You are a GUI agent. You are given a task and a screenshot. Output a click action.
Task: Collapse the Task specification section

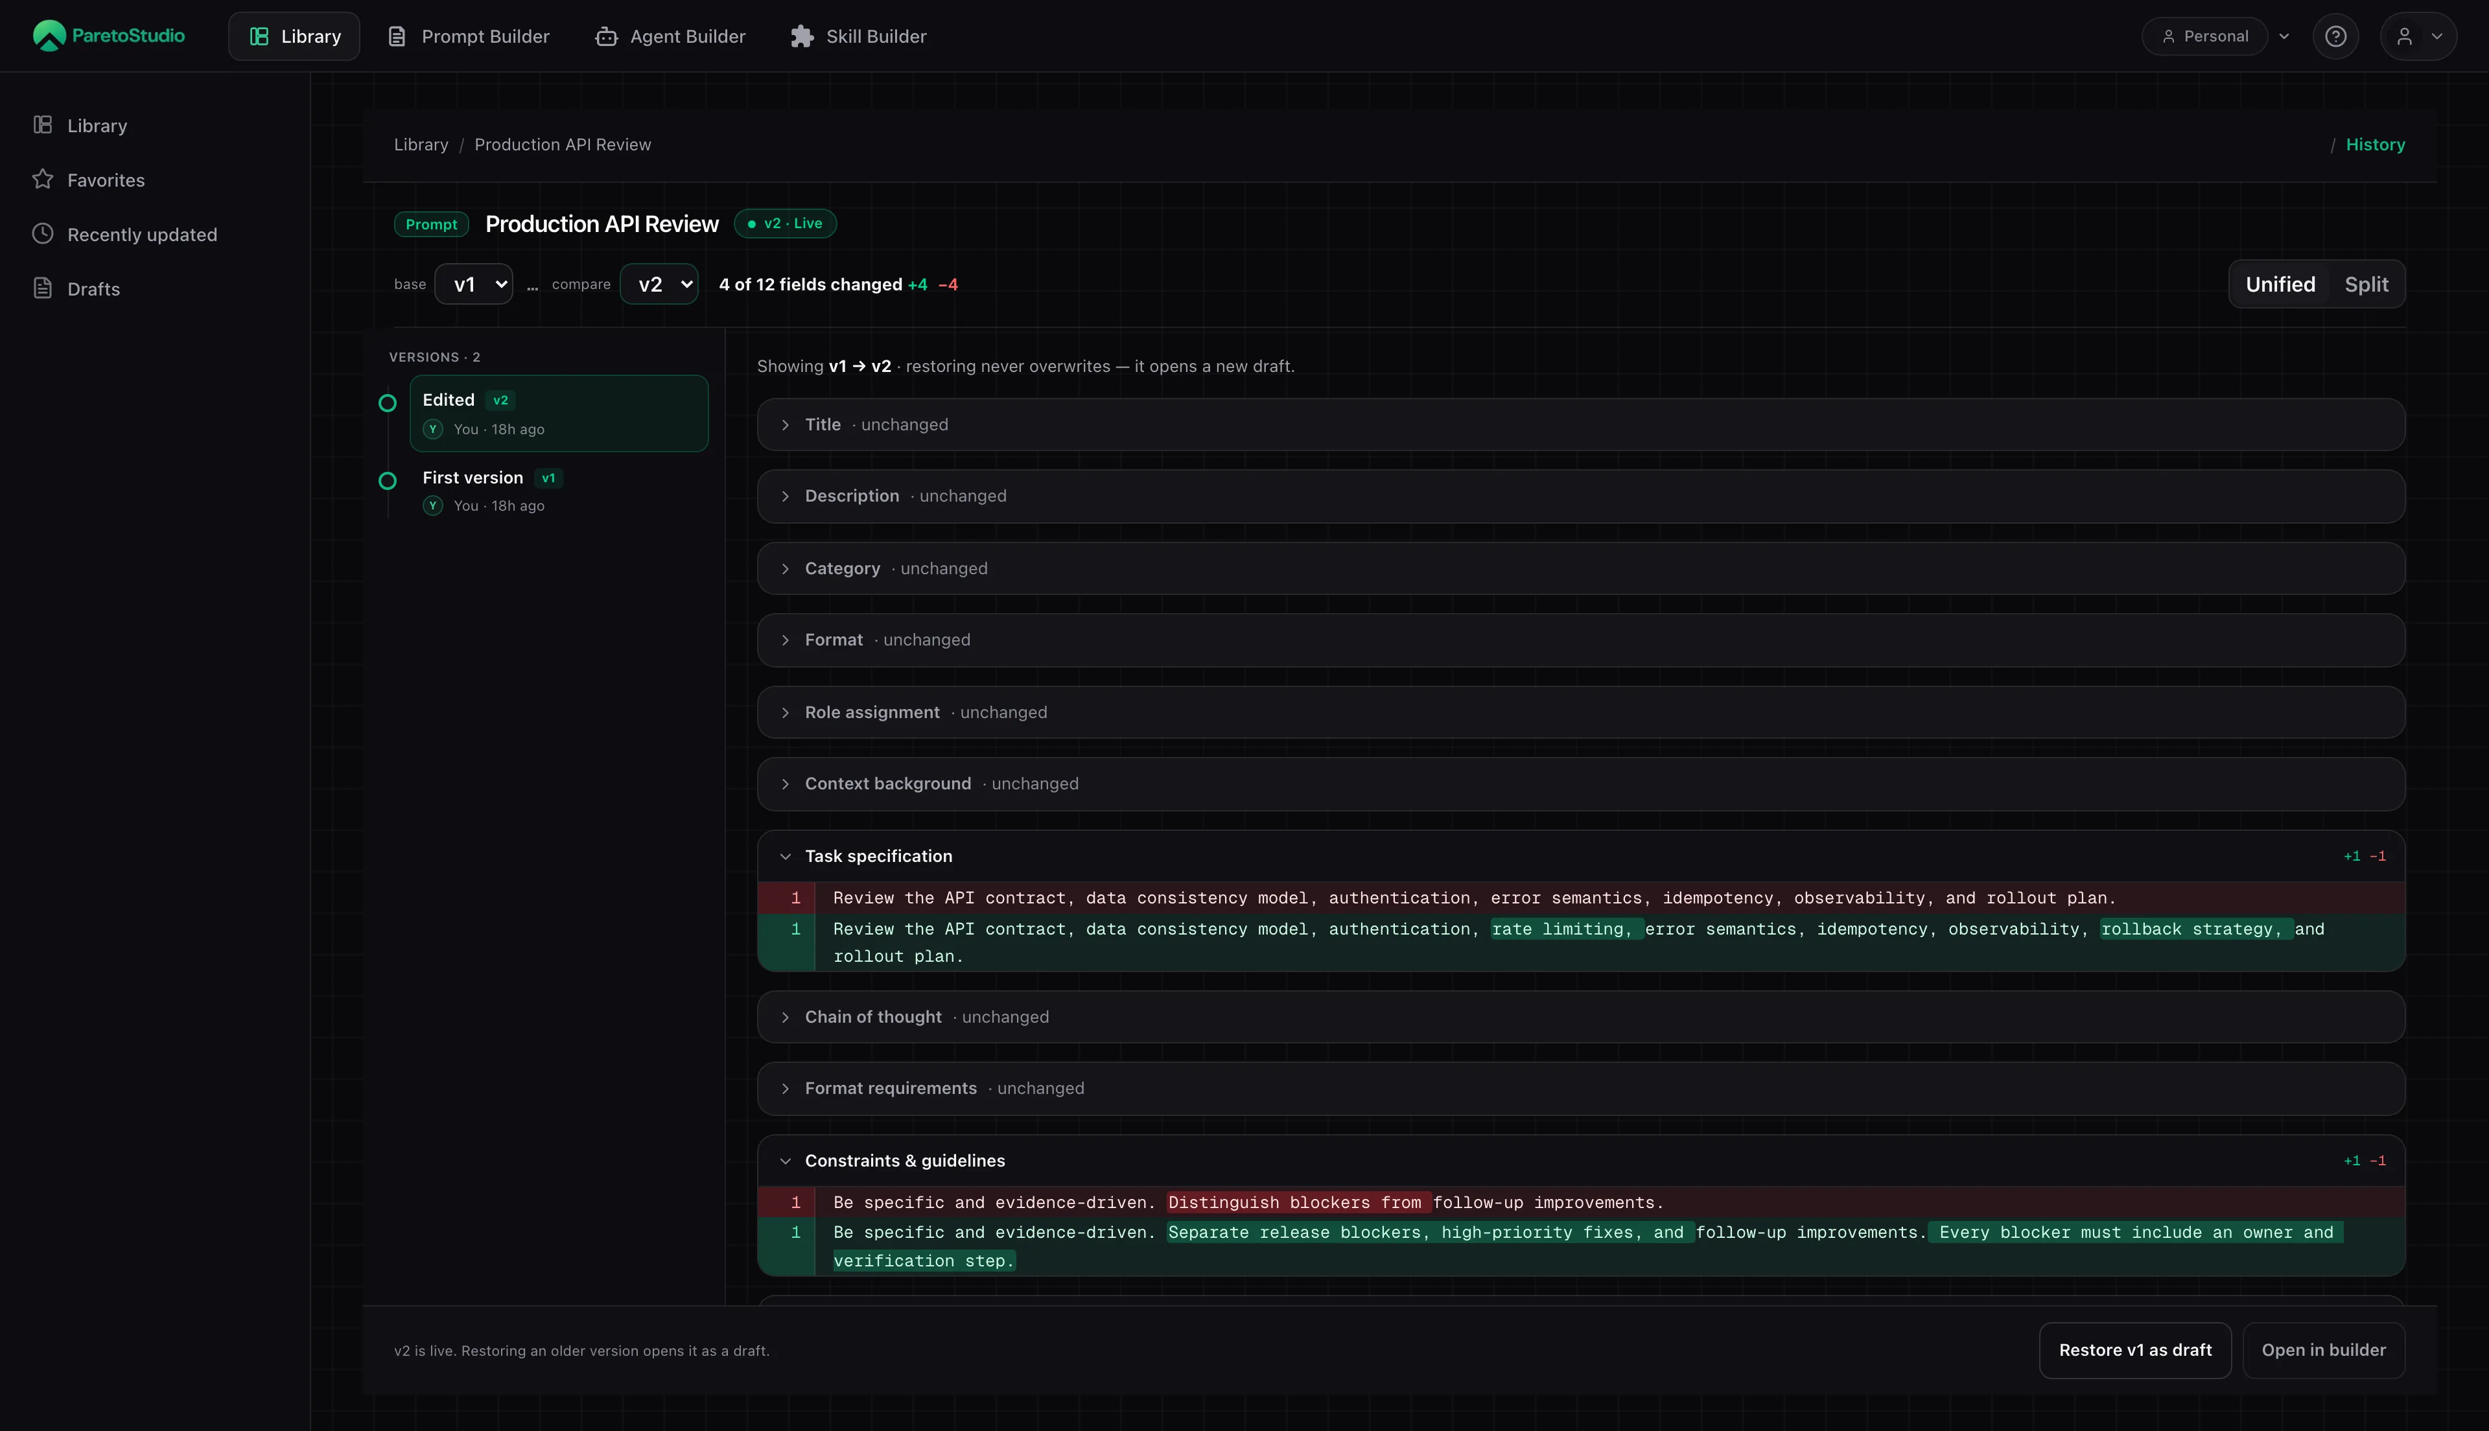point(1580,856)
